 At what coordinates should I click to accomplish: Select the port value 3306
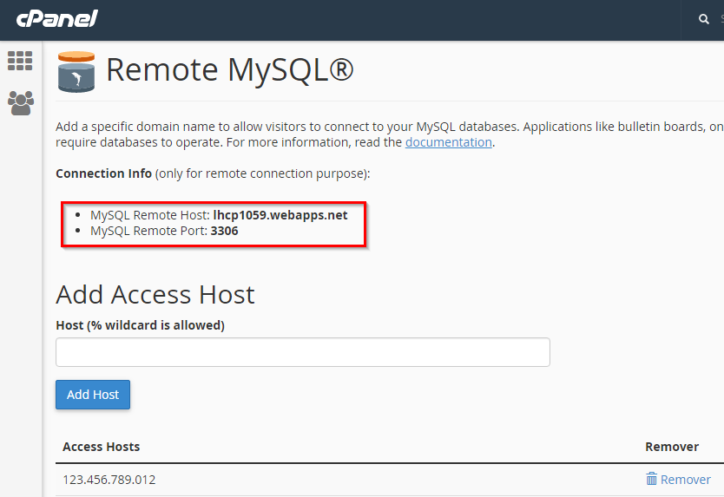tap(224, 231)
